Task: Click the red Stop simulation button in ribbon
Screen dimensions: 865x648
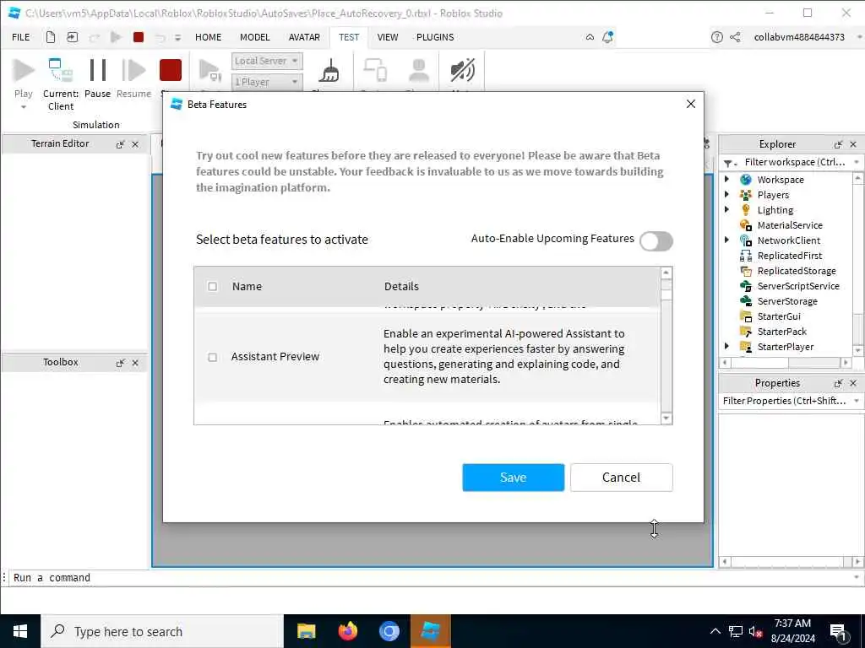Action: [x=171, y=71]
